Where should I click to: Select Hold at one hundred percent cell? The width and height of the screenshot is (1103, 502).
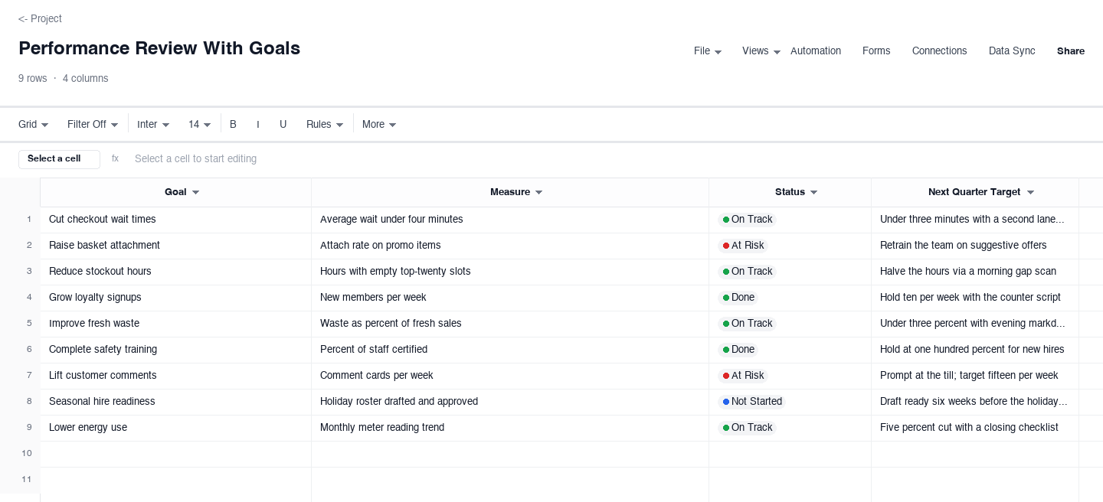(975, 350)
